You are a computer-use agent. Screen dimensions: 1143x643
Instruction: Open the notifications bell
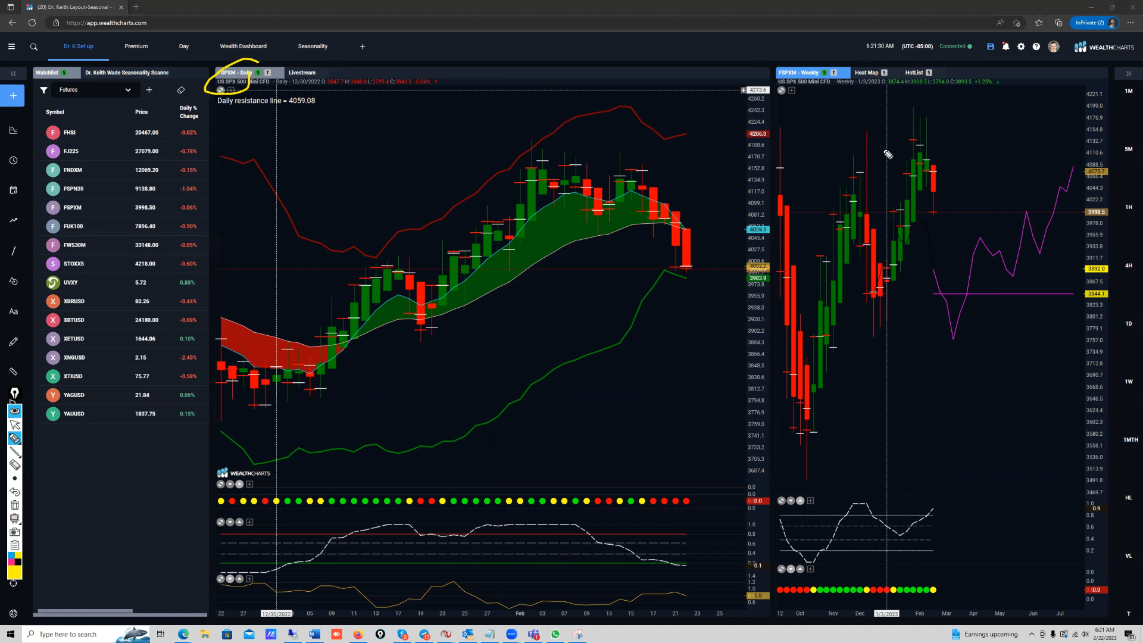[x=1005, y=46]
